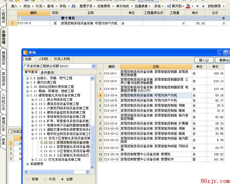Expand the C.9 通风空调工程 tree node
This screenshot has height=184, width=230.
pos(28,82)
